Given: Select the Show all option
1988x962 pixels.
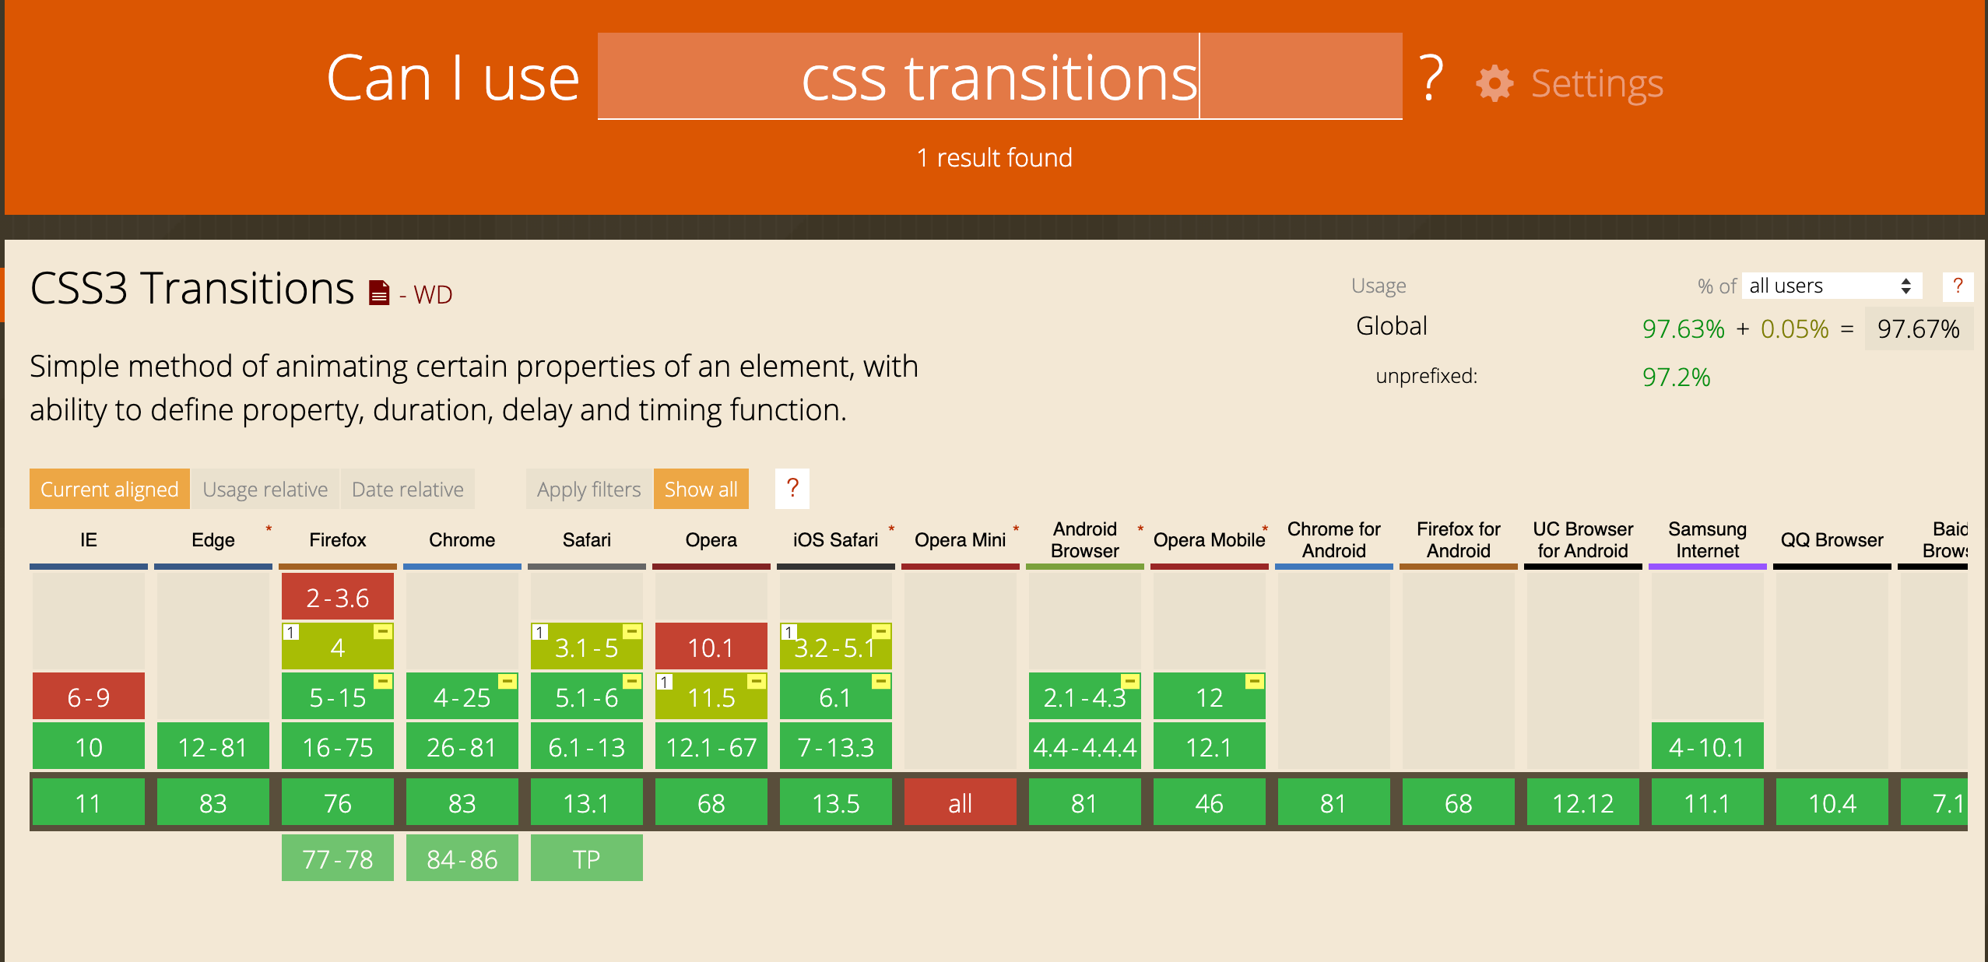Looking at the screenshot, I should pos(701,489).
